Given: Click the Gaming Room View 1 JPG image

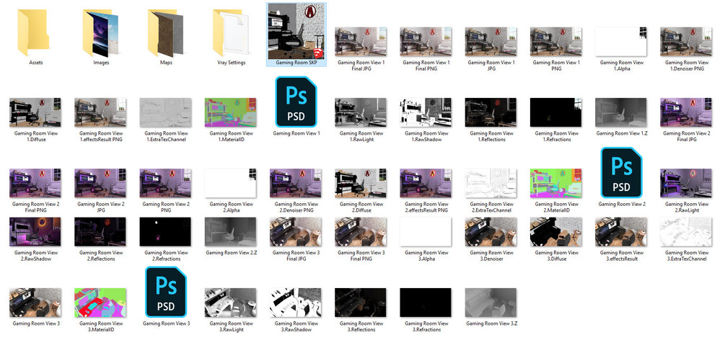Looking at the screenshot, I should coord(491,42).
